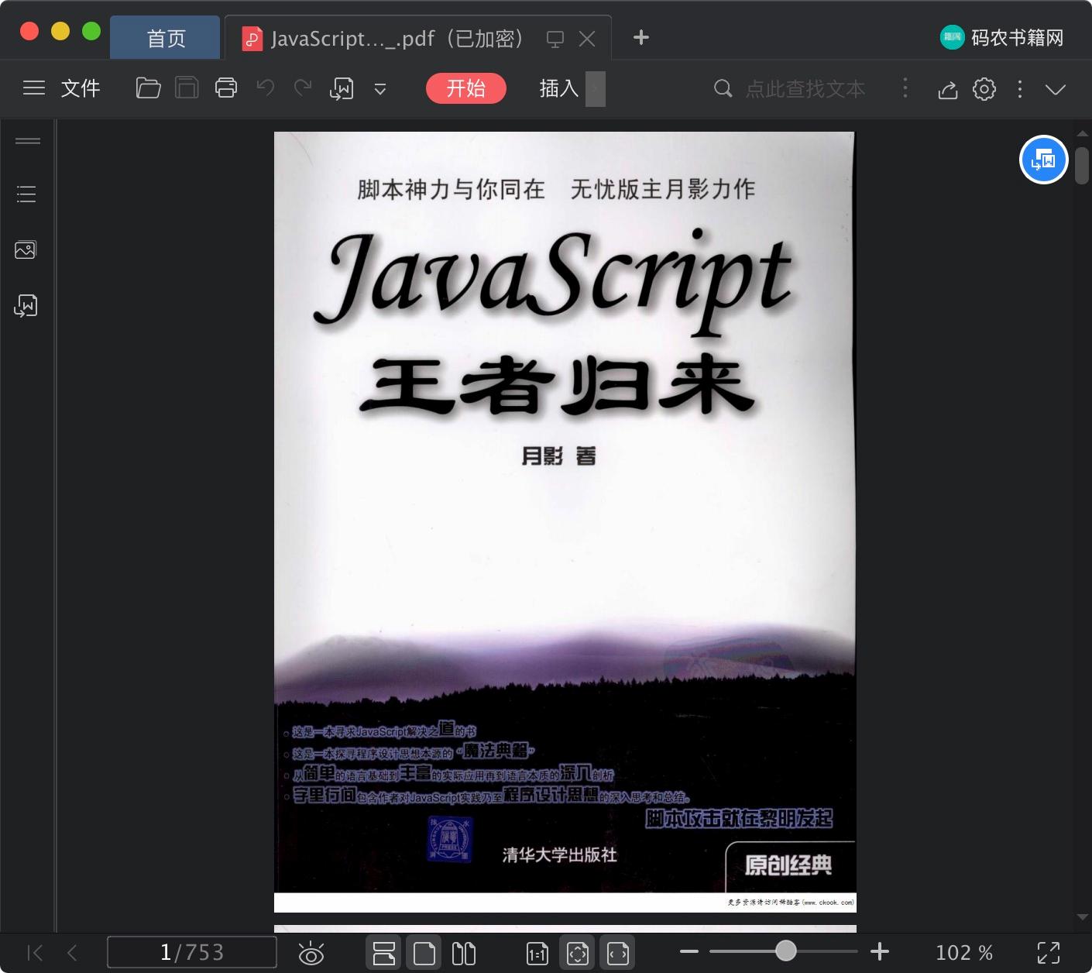Show the outline list panel in the sidebar

pyautogui.click(x=26, y=194)
